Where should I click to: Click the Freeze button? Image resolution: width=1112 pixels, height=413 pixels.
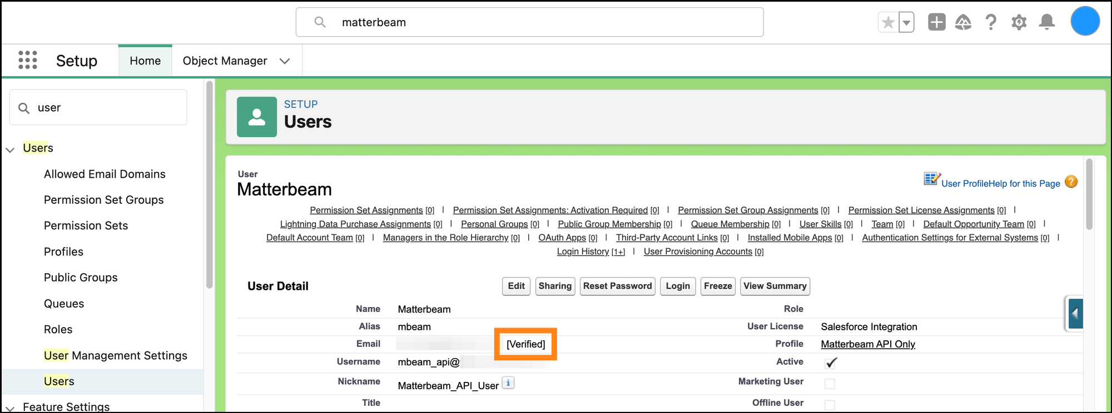(718, 286)
